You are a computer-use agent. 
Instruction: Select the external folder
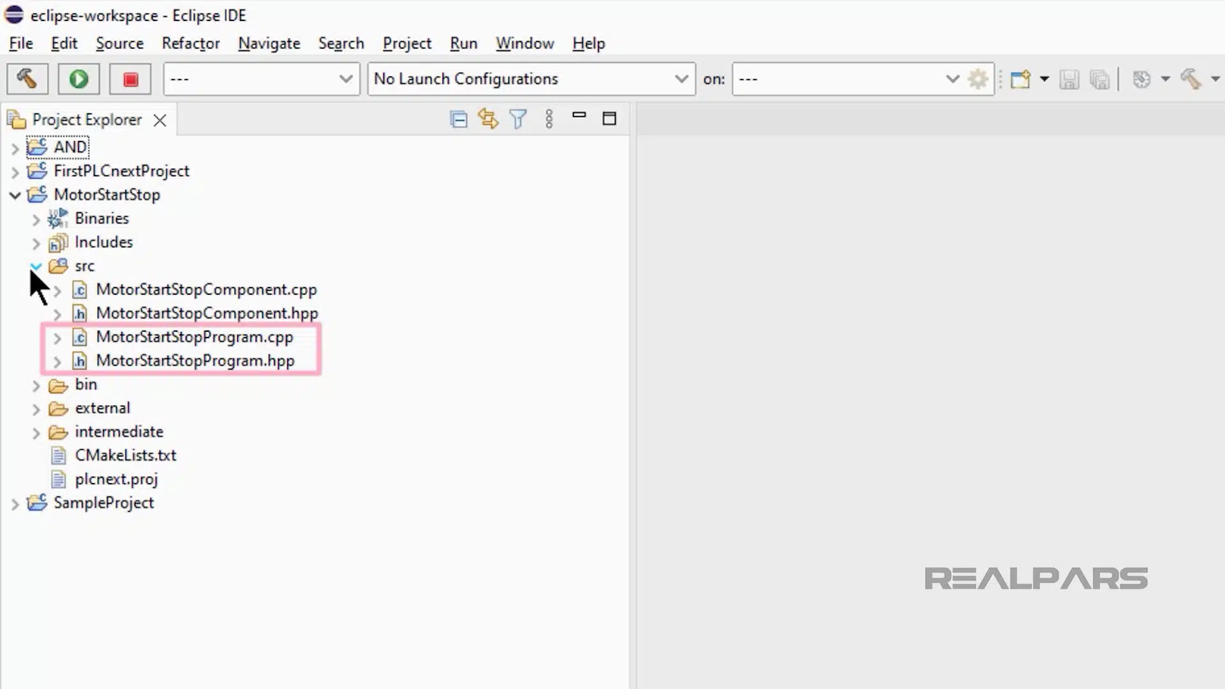(x=102, y=408)
